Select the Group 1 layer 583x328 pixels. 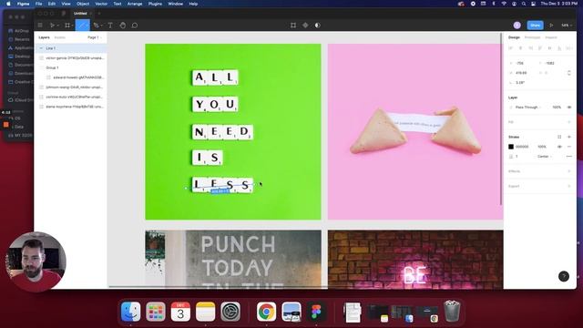pyautogui.click(x=71, y=67)
